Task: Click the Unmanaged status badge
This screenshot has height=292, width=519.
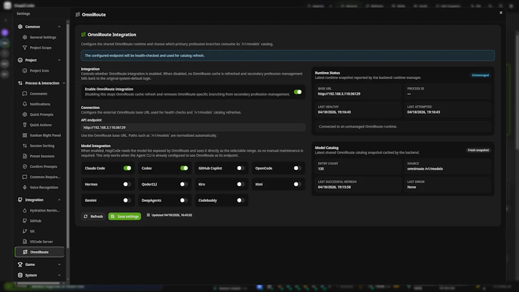Action: [480, 75]
